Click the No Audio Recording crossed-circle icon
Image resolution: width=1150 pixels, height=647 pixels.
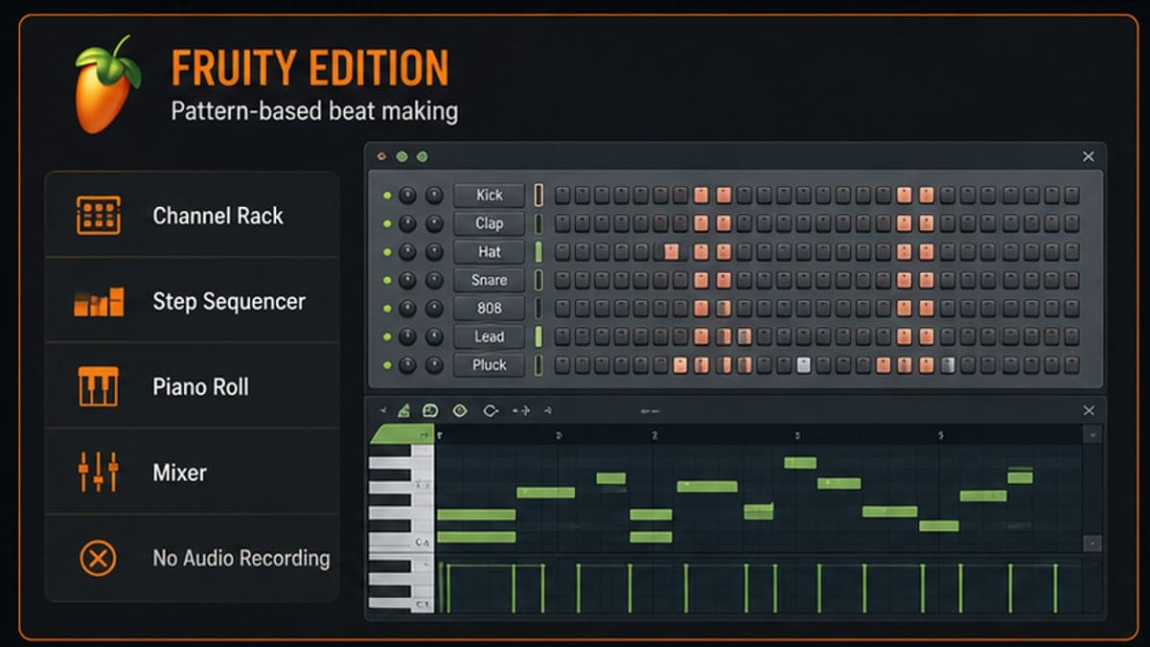(x=98, y=558)
